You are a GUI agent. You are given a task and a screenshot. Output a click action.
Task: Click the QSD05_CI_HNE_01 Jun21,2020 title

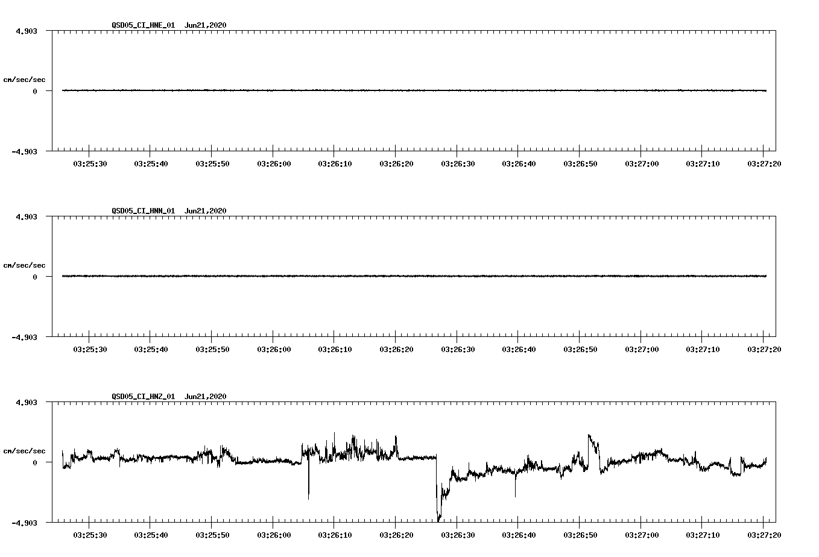tap(169, 25)
